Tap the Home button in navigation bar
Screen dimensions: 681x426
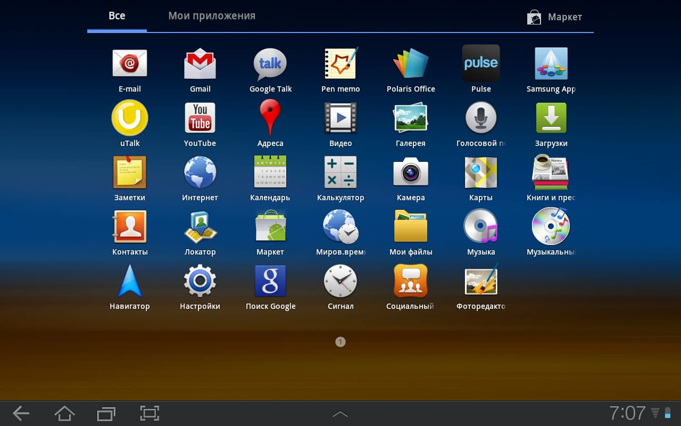(x=64, y=413)
